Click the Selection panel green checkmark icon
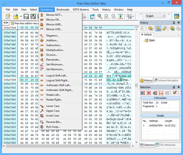183x155 pixels. point(175,92)
